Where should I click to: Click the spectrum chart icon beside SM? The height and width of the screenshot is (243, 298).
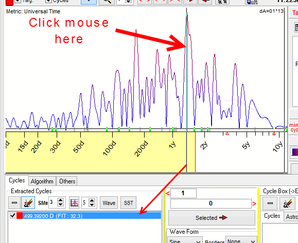click(74, 202)
